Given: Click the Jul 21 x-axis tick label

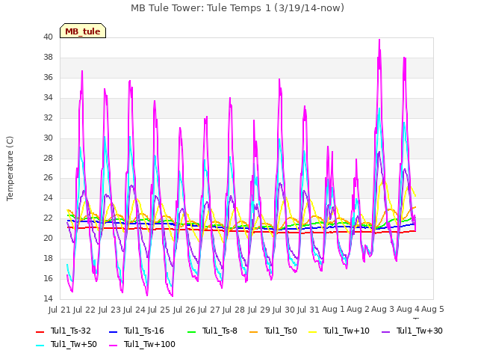Looking at the screenshot, I should click(60, 310).
